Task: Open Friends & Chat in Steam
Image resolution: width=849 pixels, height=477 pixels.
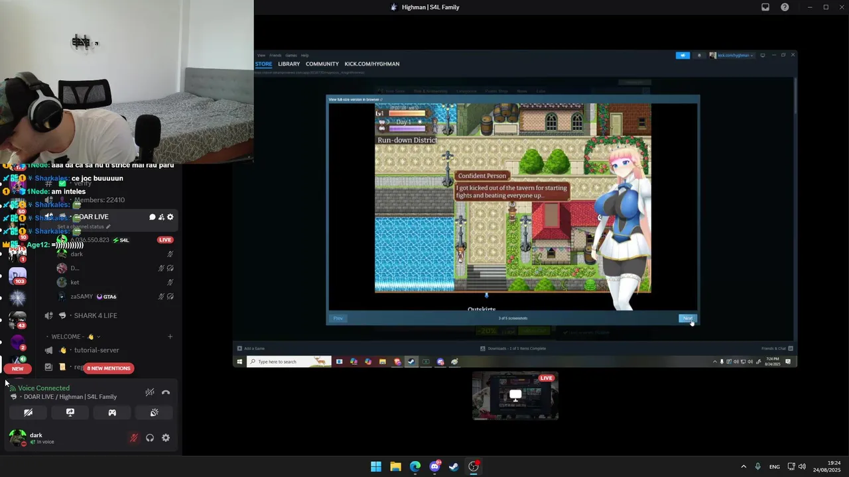Action: tap(777, 348)
